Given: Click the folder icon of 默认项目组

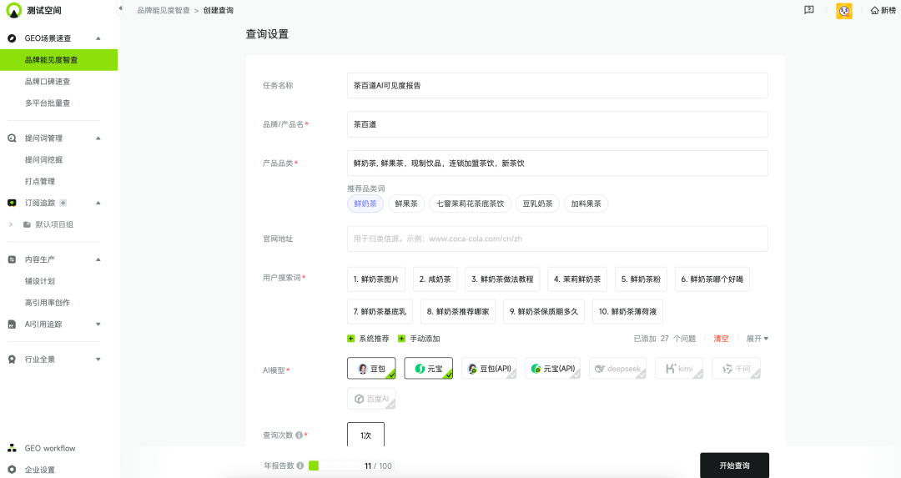Looking at the screenshot, I should click(x=27, y=224).
